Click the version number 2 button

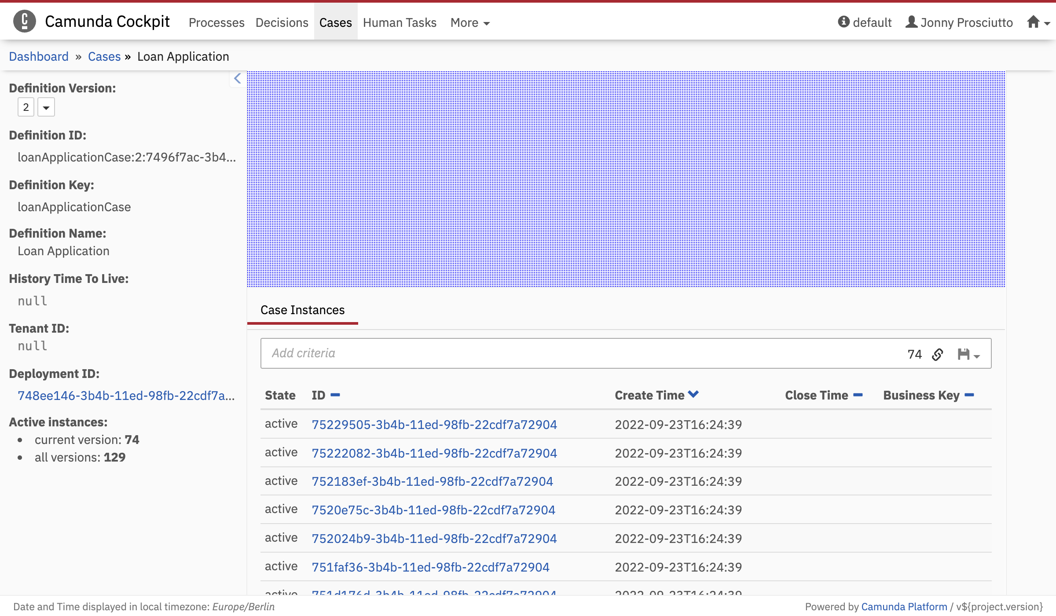click(26, 107)
